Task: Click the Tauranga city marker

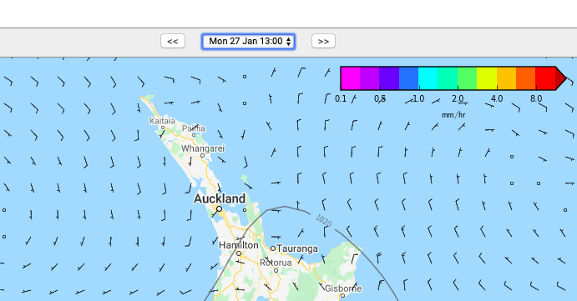Action: click(273, 248)
